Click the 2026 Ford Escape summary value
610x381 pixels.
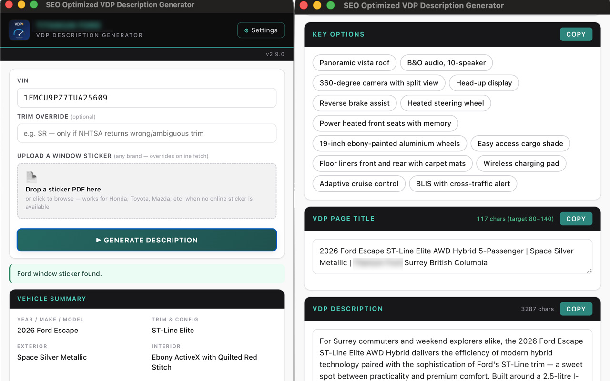tap(48, 331)
